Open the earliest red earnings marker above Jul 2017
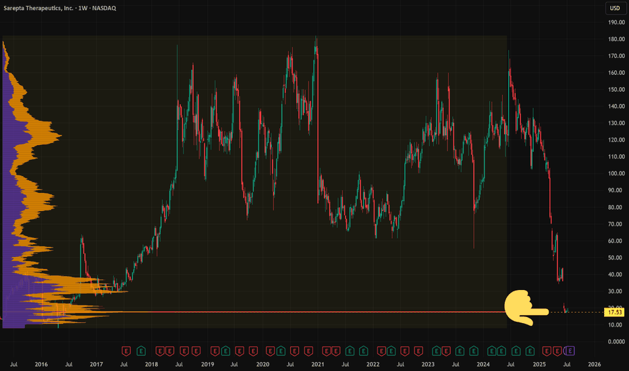This screenshot has width=629, height=371. pos(126,351)
